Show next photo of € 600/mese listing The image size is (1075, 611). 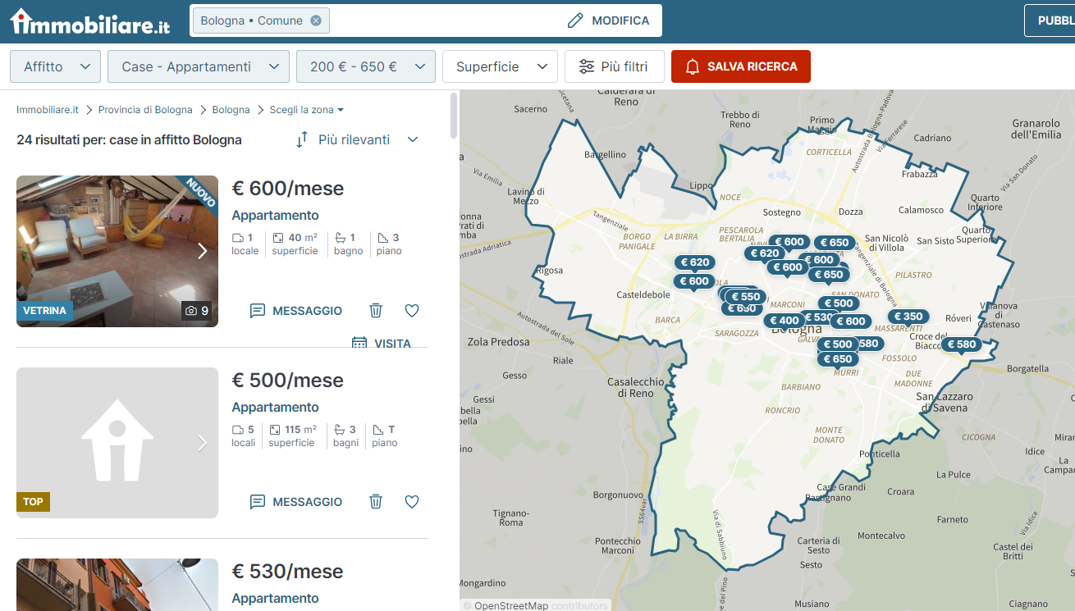[x=202, y=251]
